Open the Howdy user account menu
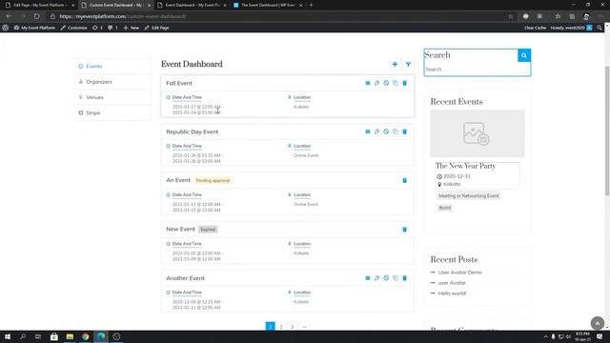Viewport: 610px width, 343px height. pos(571,28)
